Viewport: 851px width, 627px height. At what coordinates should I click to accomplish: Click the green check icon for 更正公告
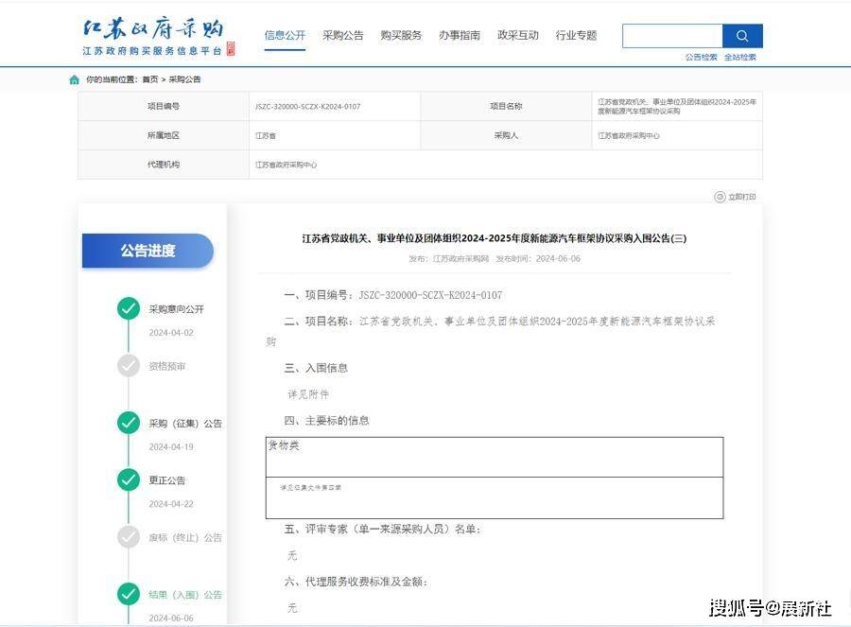pyautogui.click(x=129, y=479)
